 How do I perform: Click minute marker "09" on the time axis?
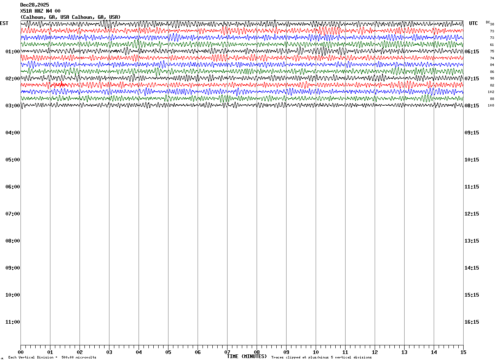click(286, 352)
